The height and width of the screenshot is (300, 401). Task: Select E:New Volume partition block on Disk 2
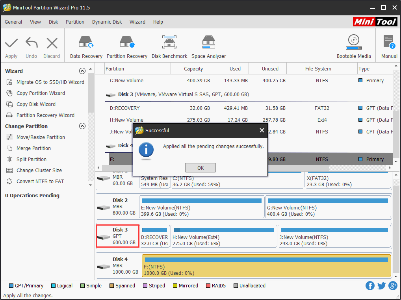point(202,207)
